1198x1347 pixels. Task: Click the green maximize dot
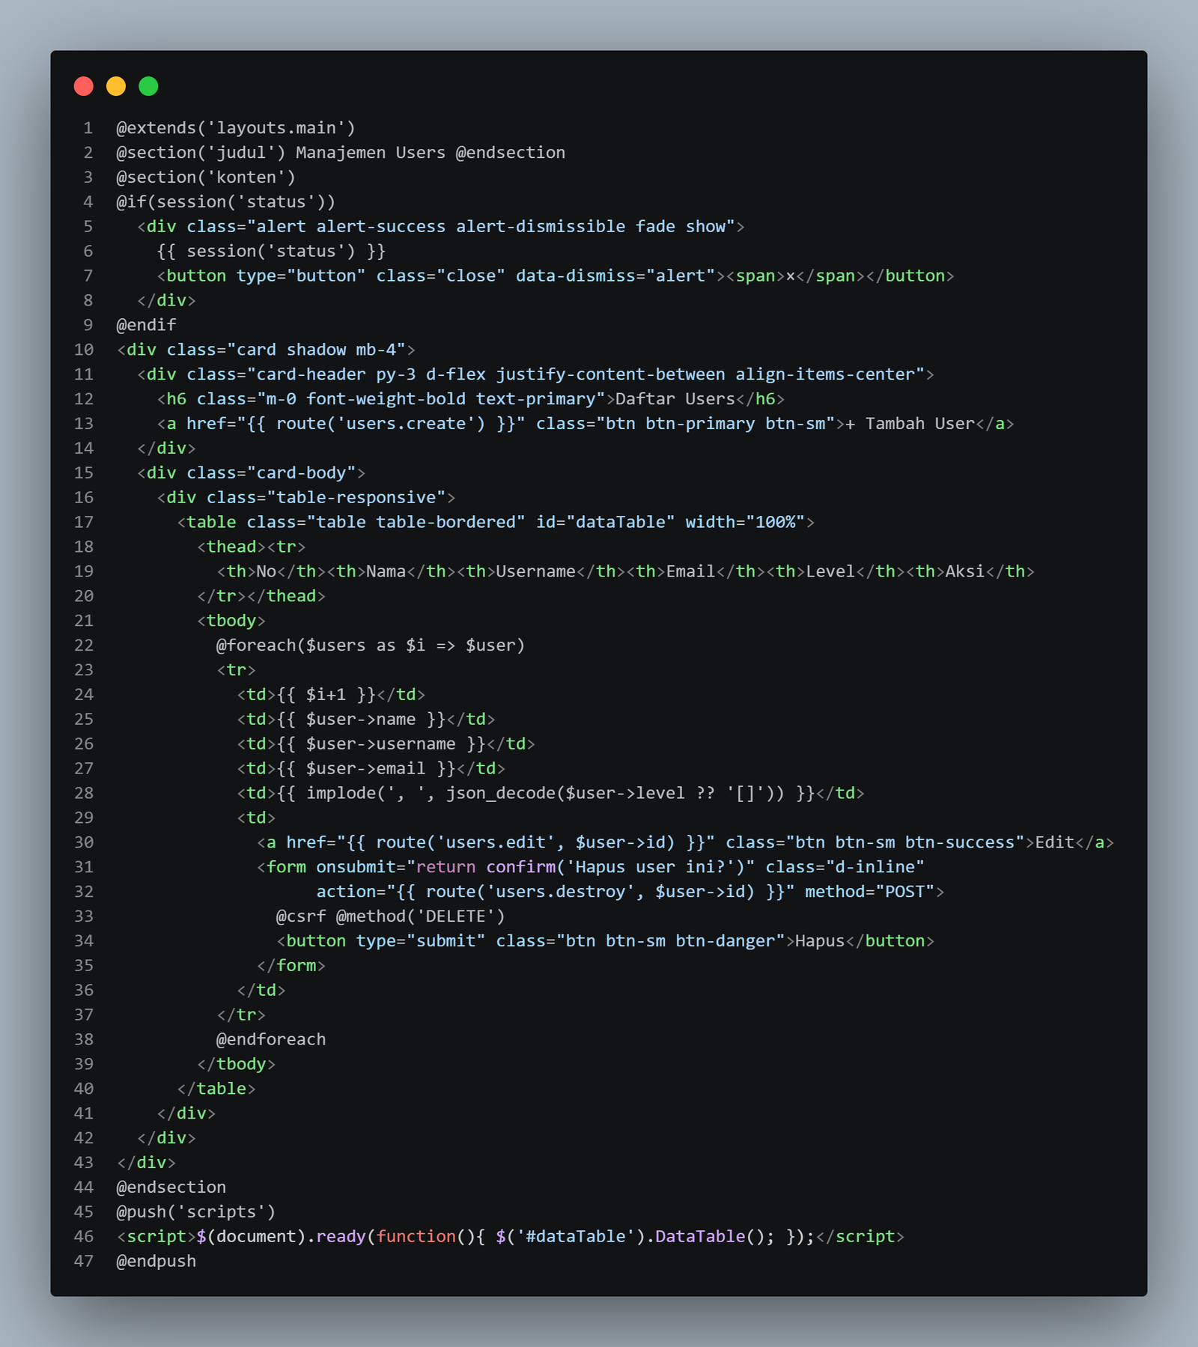[148, 86]
